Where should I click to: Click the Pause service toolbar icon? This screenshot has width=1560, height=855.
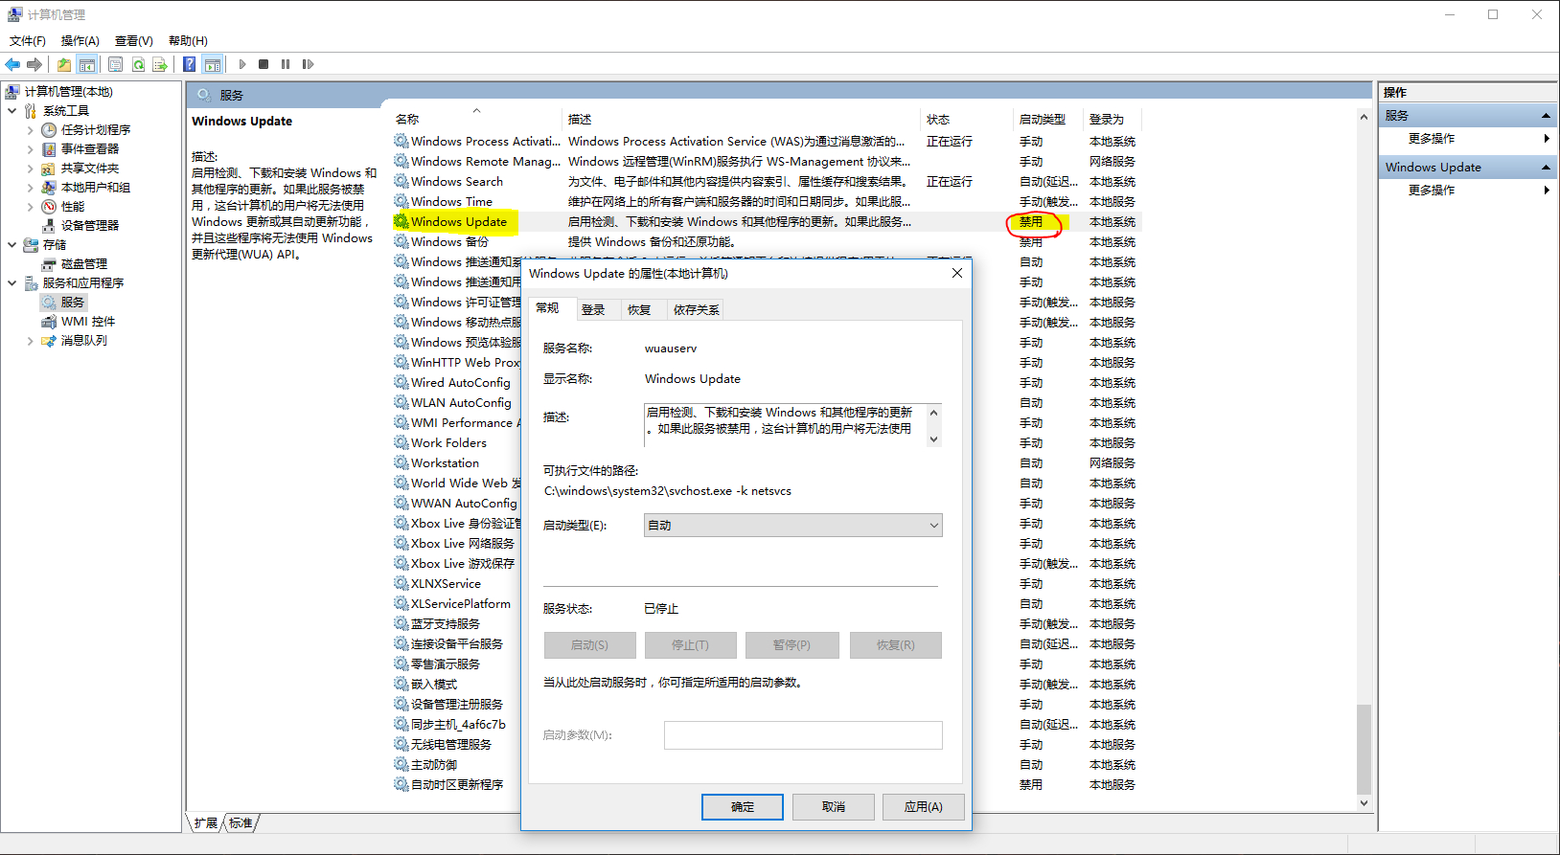coord(286,64)
